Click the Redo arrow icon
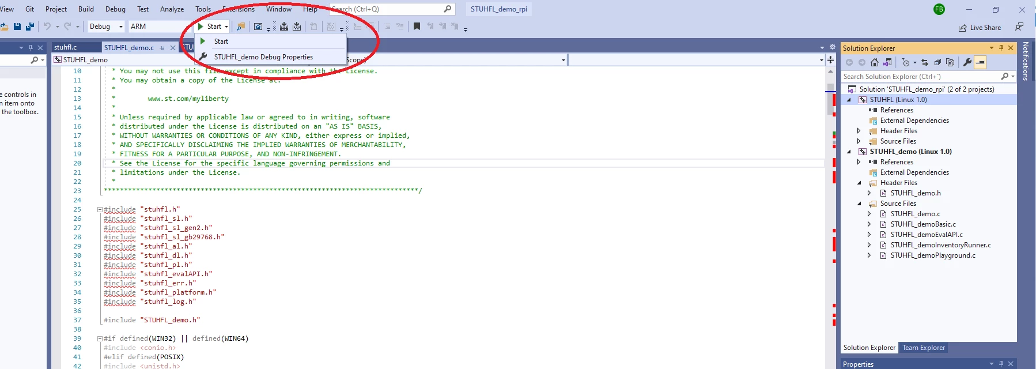This screenshot has width=1036, height=369. tap(67, 27)
